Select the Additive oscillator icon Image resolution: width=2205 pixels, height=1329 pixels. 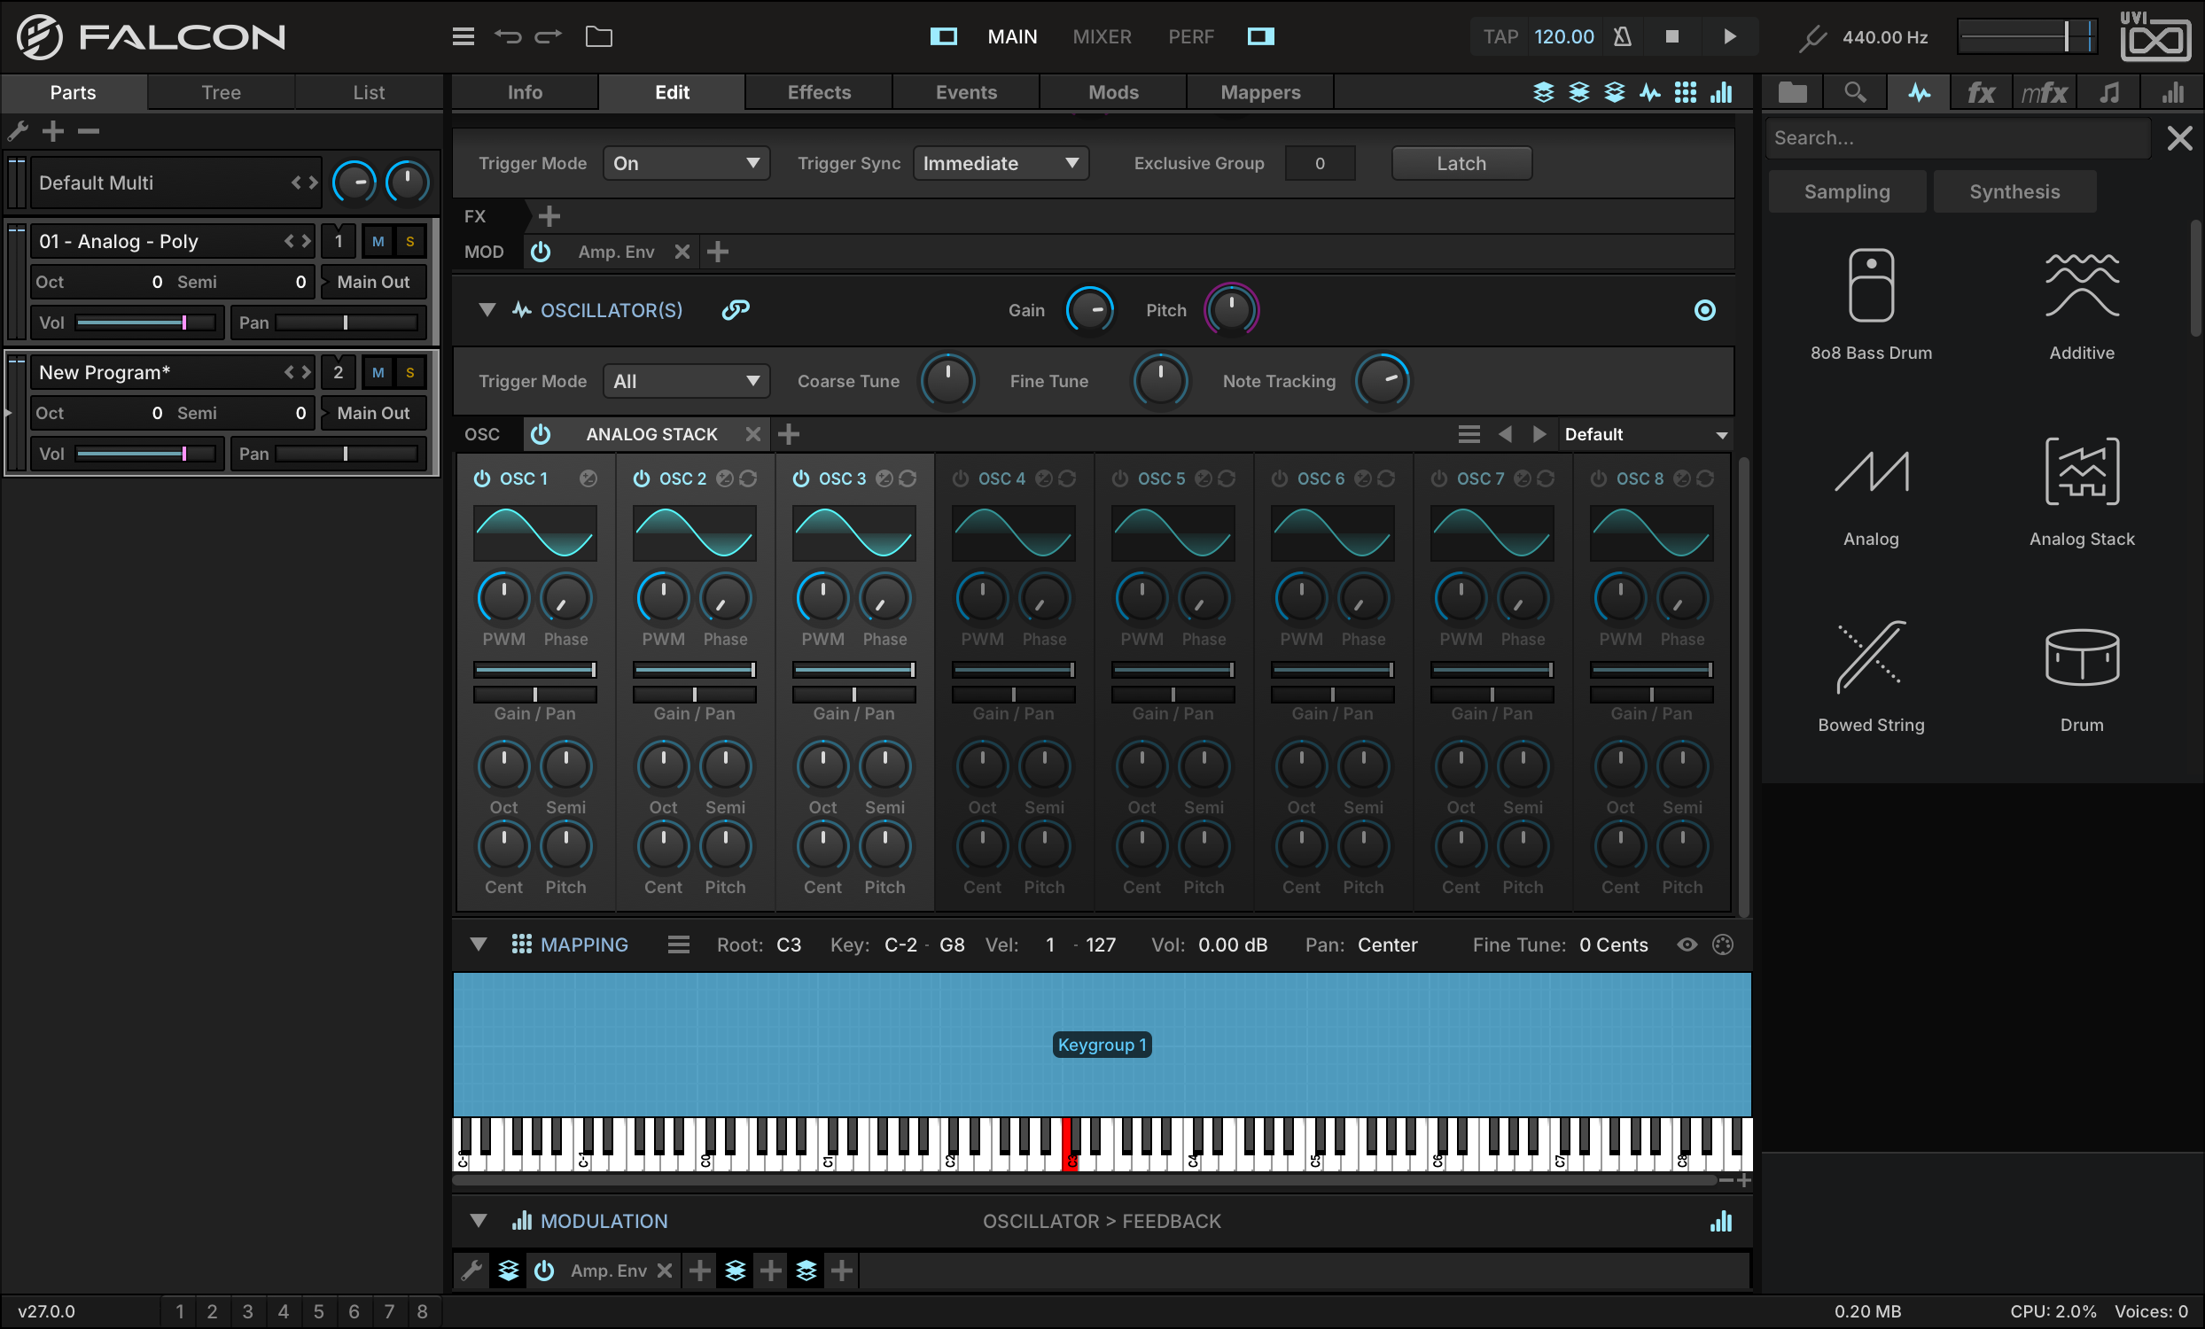[x=2082, y=285]
